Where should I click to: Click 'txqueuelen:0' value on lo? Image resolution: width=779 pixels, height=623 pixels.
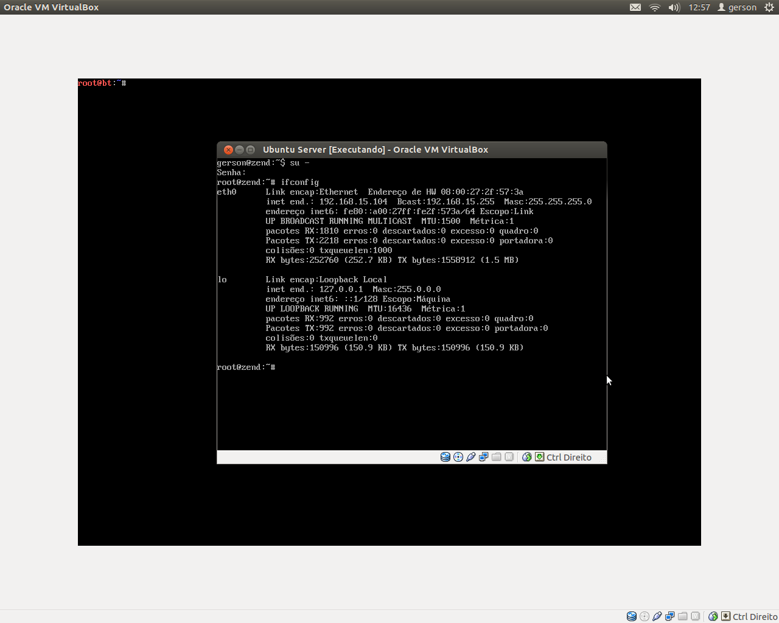[348, 338]
